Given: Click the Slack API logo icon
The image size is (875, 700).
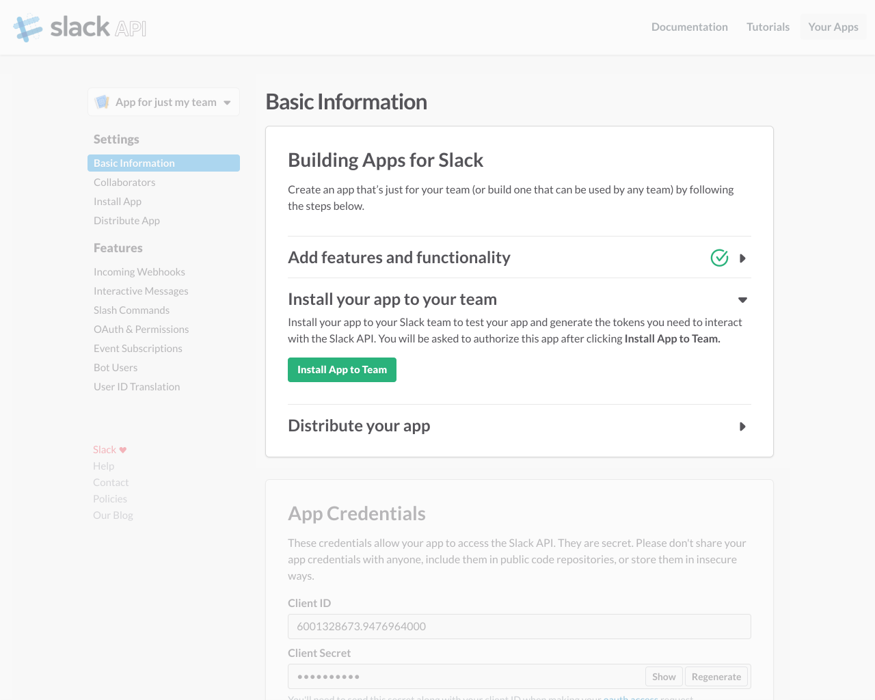Looking at the screenshot, I should pos(28,27).
